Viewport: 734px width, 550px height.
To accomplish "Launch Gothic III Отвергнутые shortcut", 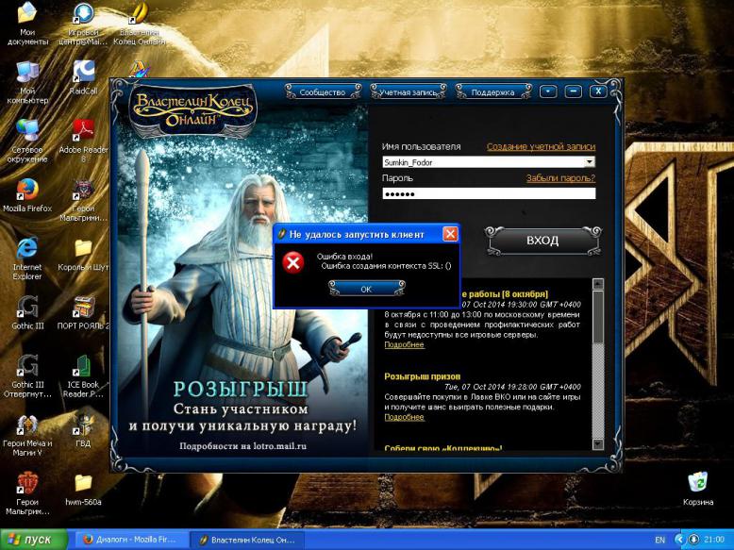I will (x=27, y=375).
